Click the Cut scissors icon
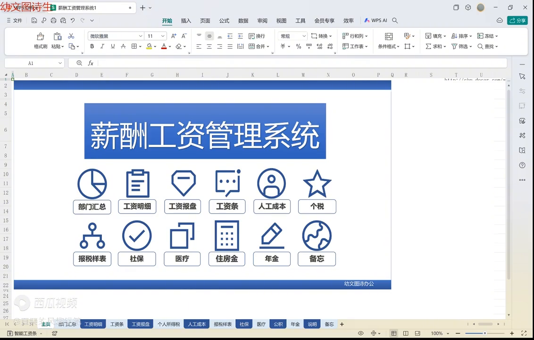The height and width of the screenshot is (340, 534). click(x=71, y=36)
